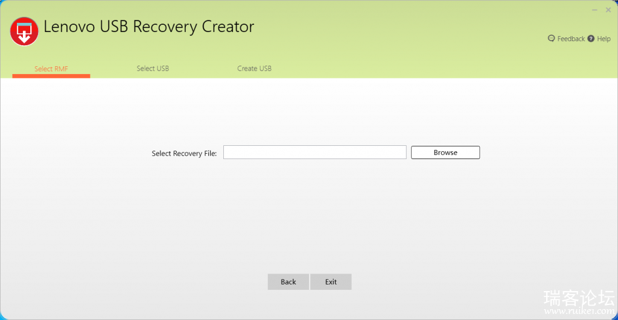Quit the wizard with the Exit button
This screenshot has height=320, width=618.
click(331, 282)
